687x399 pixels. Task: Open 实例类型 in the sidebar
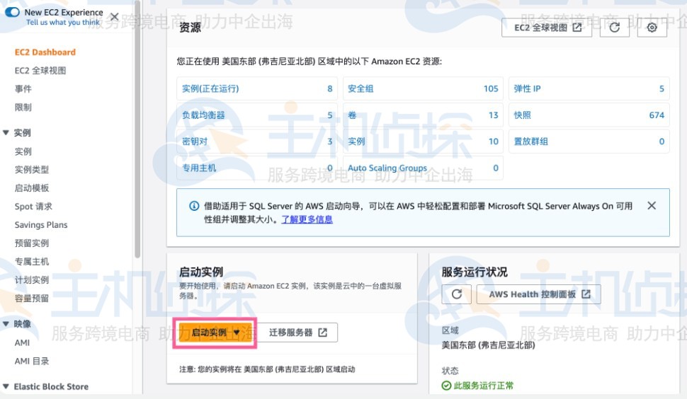(x=32, y=169)
